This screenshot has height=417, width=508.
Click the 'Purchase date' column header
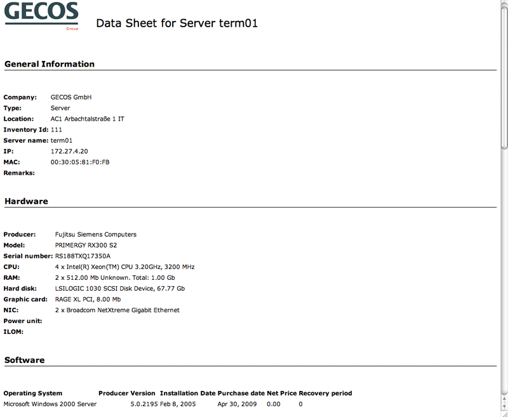[x=241, y=394]
